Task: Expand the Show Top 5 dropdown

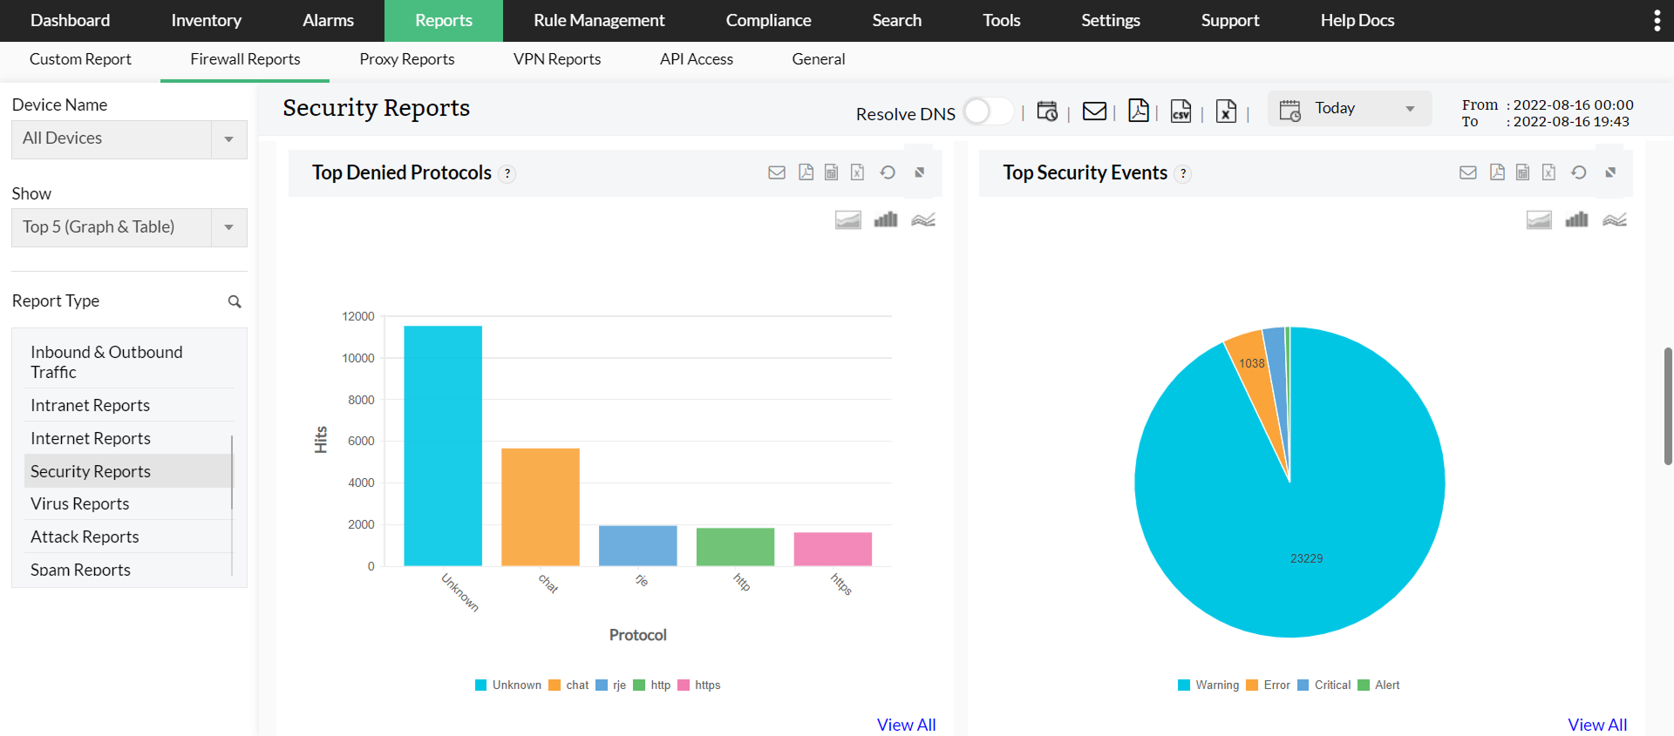Action: [129, 227]
